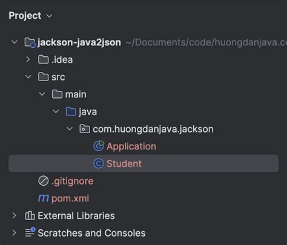The image size is (287, 245).
Task: Click the Application runnable class icon
Action: (x=99, y=146)
